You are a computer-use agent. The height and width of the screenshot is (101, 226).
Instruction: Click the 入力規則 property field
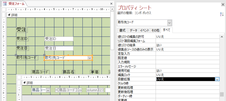[188, 62]
